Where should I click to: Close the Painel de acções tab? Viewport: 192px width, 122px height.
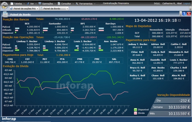[37, 8]
